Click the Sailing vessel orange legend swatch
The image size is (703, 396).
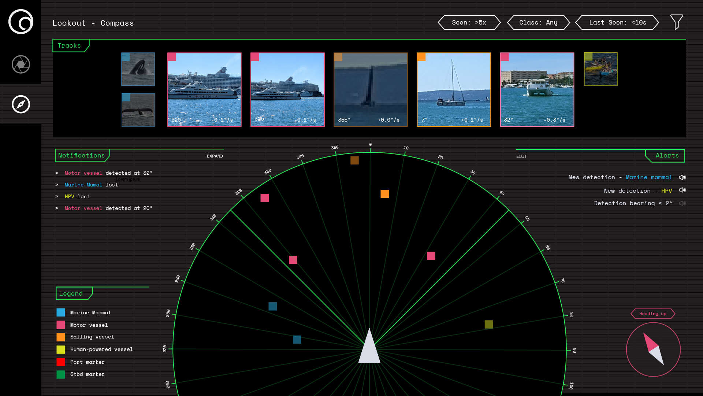click(x=61, y=337)
